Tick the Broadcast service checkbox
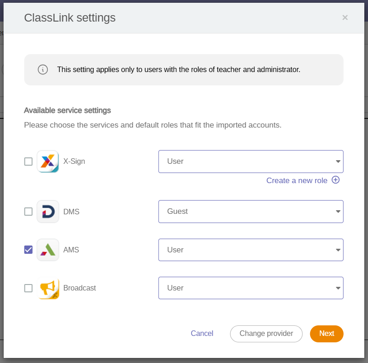 point(28,288)
